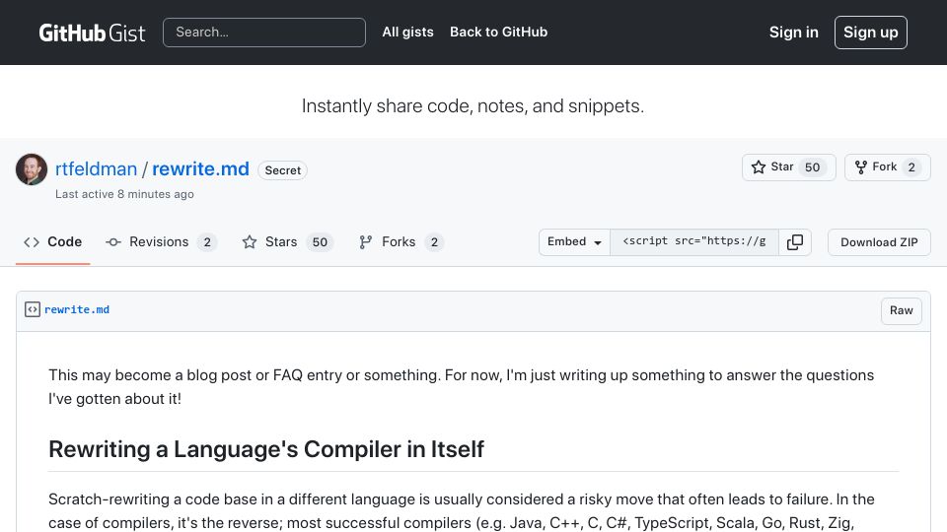Click the 'Last active 8 minutes ago' text
Viewport: 947px width, 532px height.
coord(124,194)
